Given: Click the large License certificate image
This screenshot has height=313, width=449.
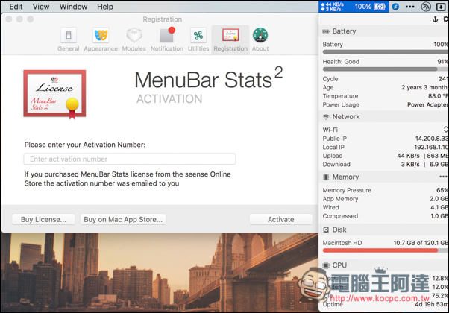Looking at the screenshot, I should click(x=54, y=94).
